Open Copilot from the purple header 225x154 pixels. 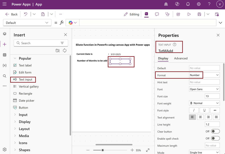177,4
